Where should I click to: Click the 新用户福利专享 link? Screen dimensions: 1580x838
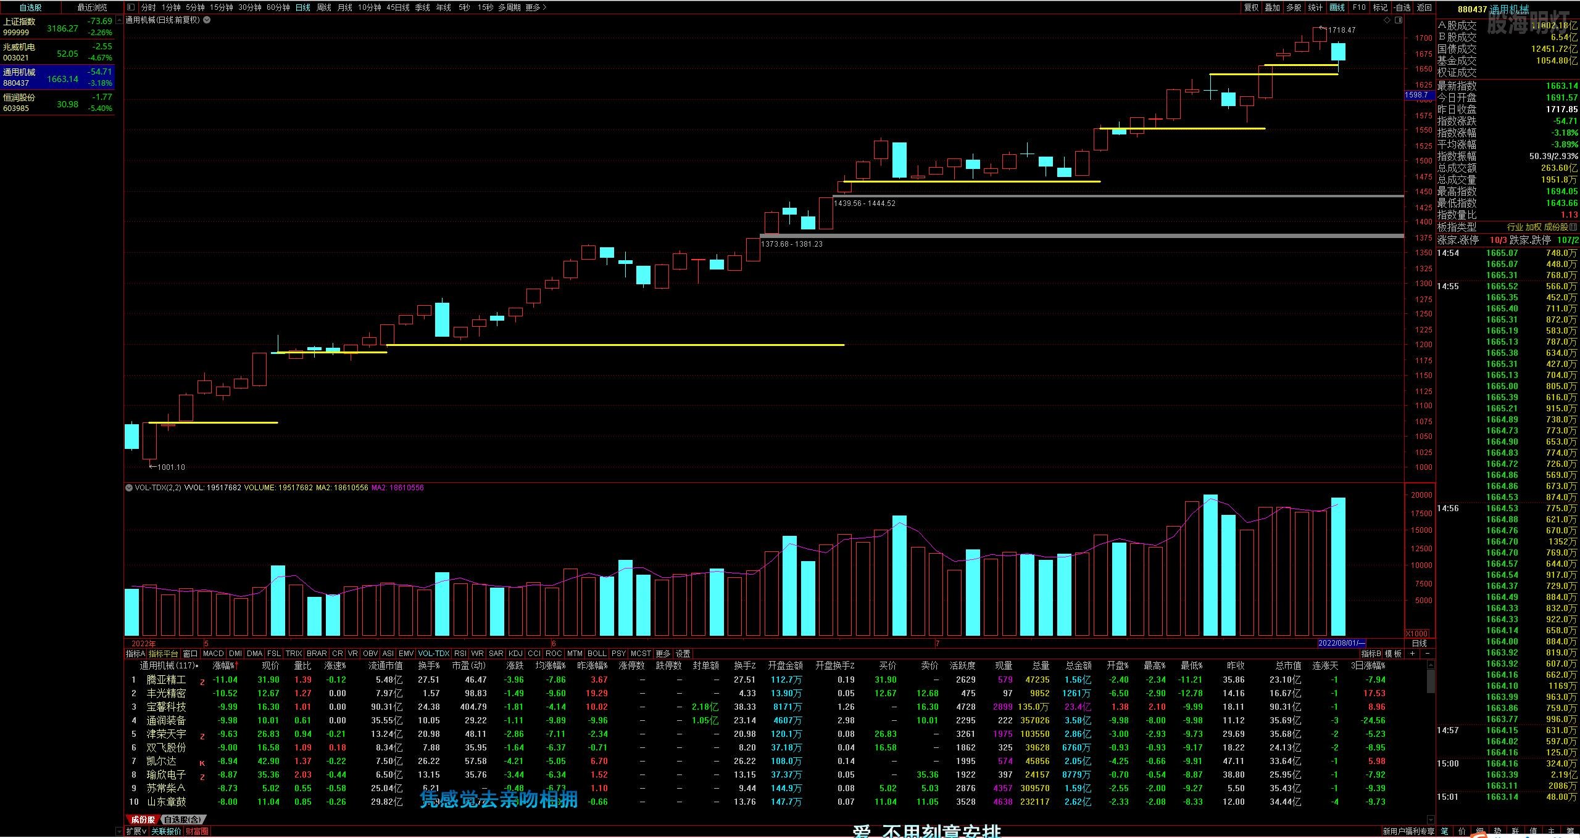(1409, 832)
